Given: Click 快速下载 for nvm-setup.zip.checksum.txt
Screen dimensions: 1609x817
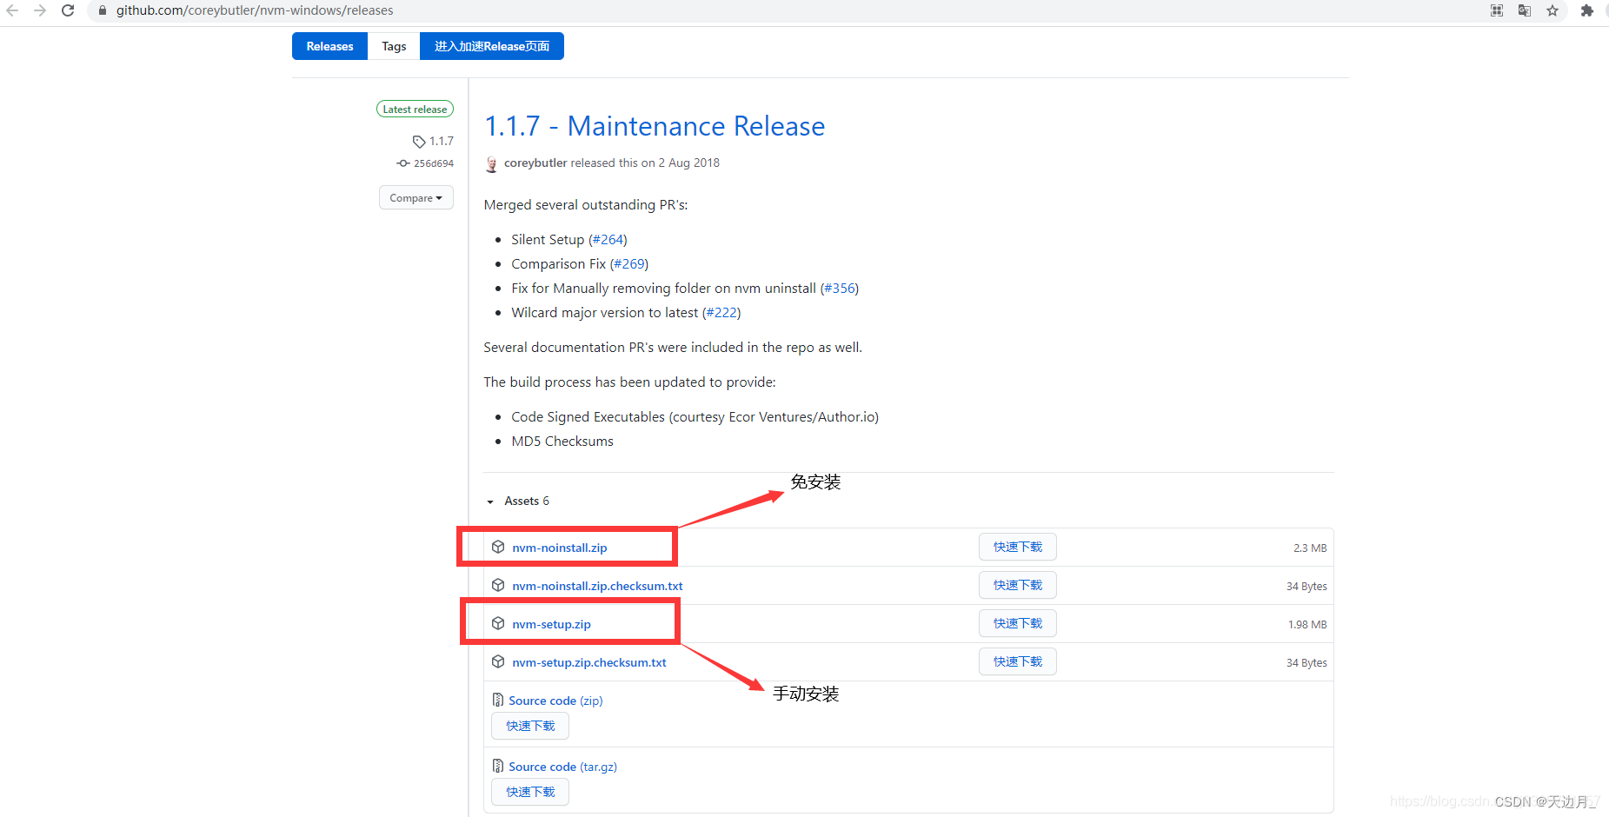Looking at the screenshot, I should tap(1018, 661).
